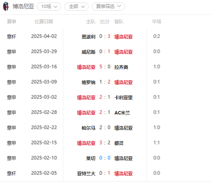The height and width of the screenshot is (182, 212).
Task: Select the 拉齐奥 away team
Action: 121,67
